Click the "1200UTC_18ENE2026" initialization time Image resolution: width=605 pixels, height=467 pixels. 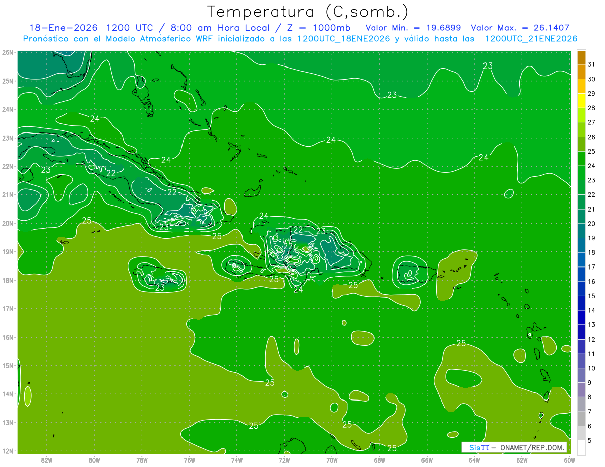click(x=344, y=39)
